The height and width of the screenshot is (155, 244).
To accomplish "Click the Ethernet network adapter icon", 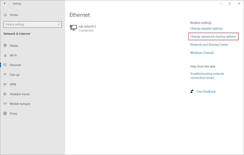I will (73, 28).
